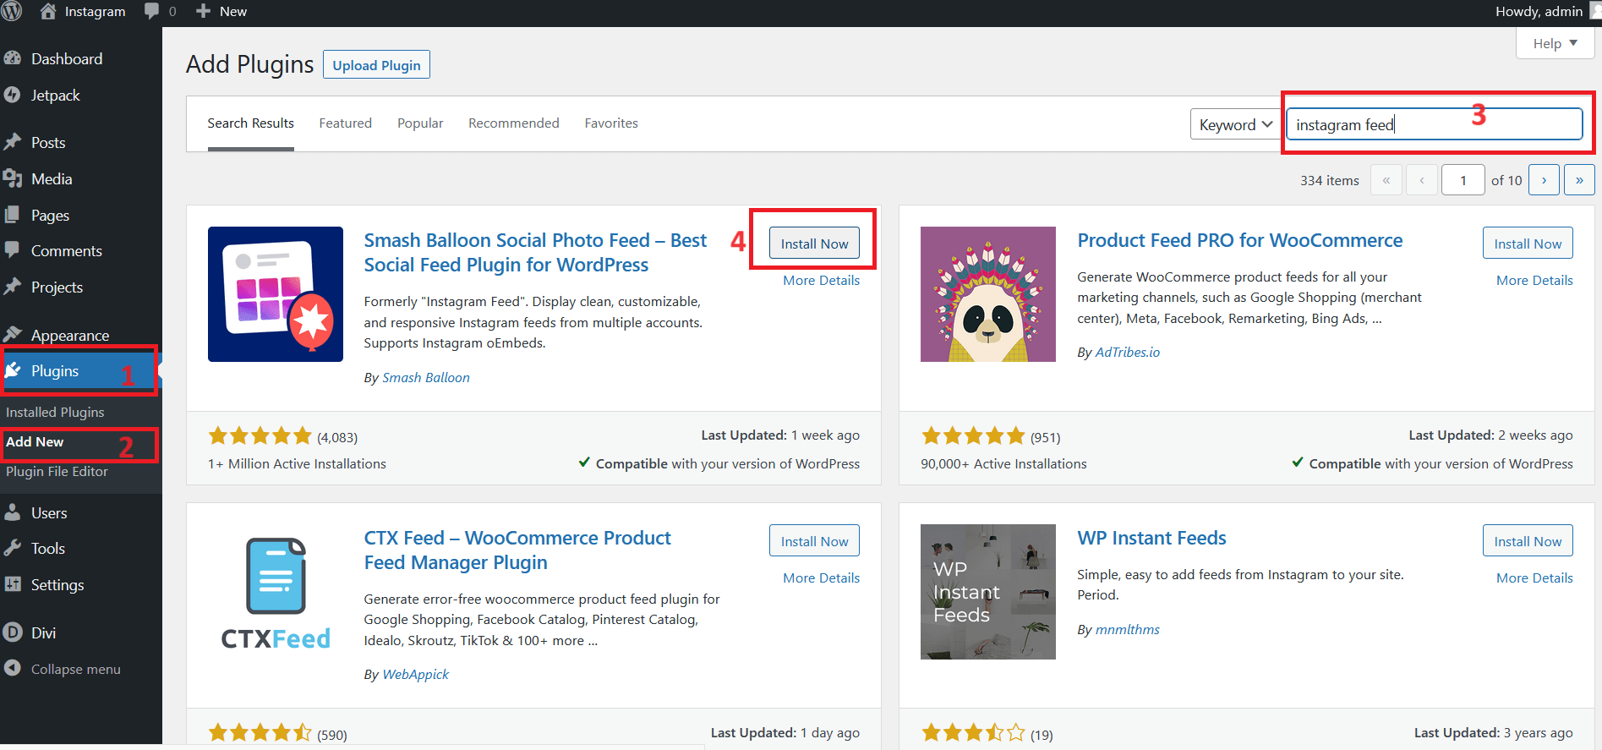The image size is (1602, 750).
Task: Open Pages sidebar icon
Action: pos(13,215)
